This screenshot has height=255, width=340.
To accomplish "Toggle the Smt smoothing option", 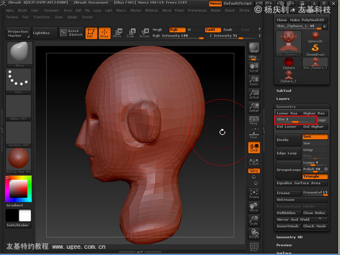I will click(315, 137).
